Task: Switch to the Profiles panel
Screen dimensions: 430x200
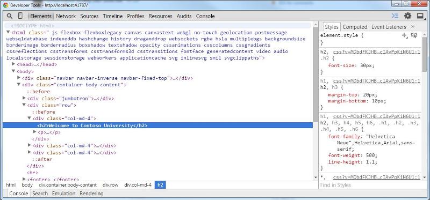Action: click(x=135, y=16)
